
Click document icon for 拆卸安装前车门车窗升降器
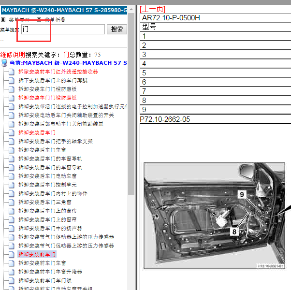click(x=12, y=272)
